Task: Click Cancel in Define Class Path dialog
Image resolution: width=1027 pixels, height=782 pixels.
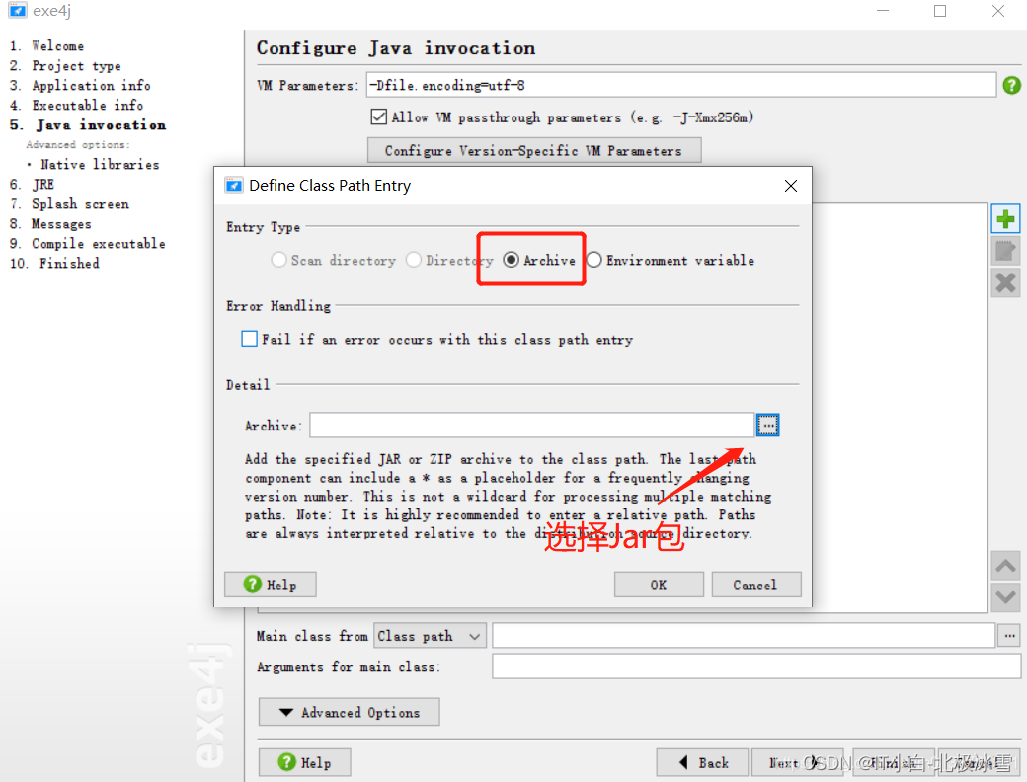Action: (755, 585)
